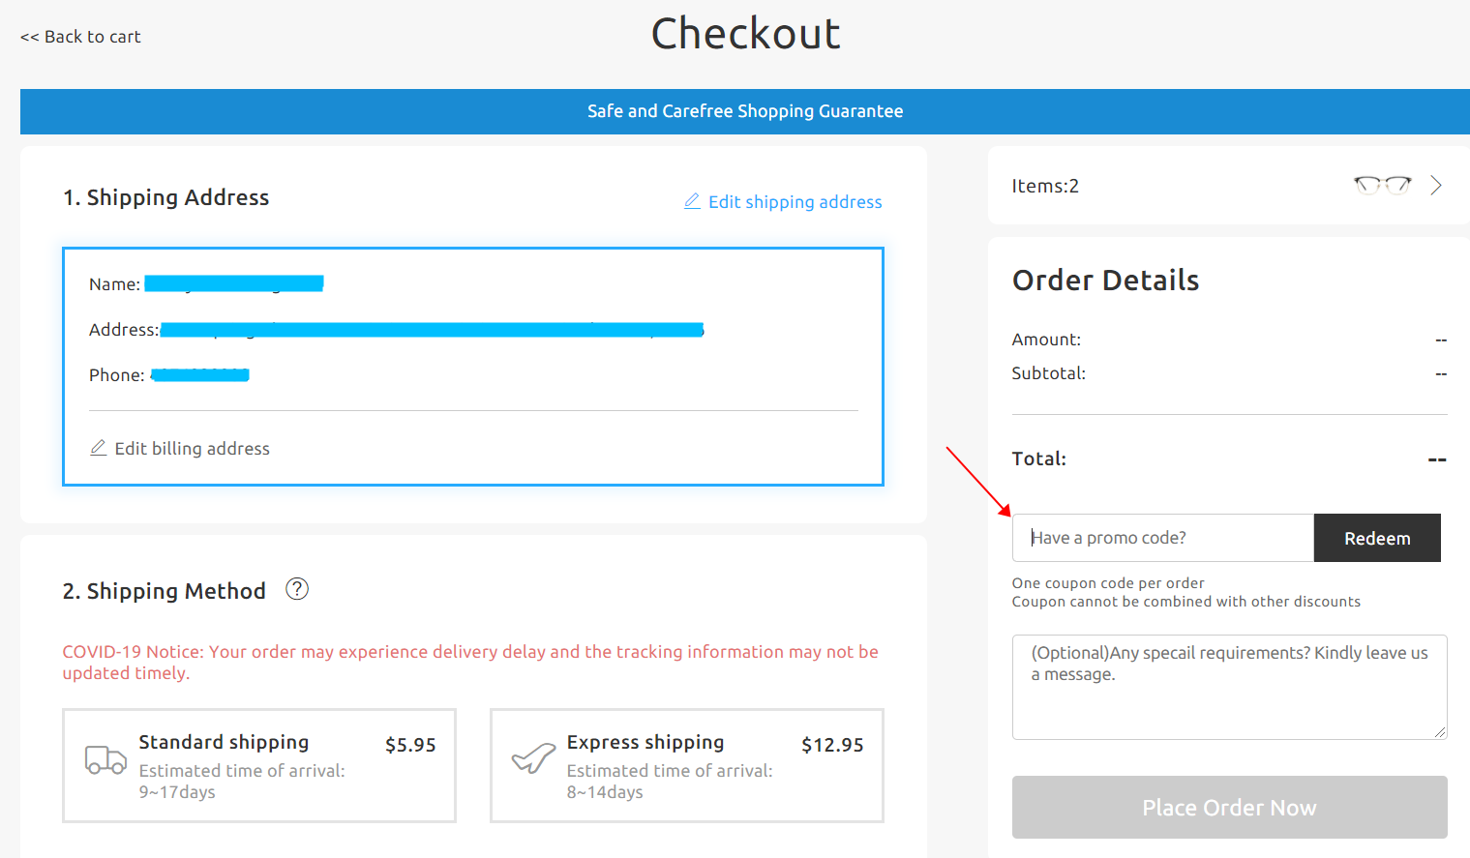Click the optional special requirements message box
The width and height of the screenshot is (1470, 858).
tap(1230, 687)
